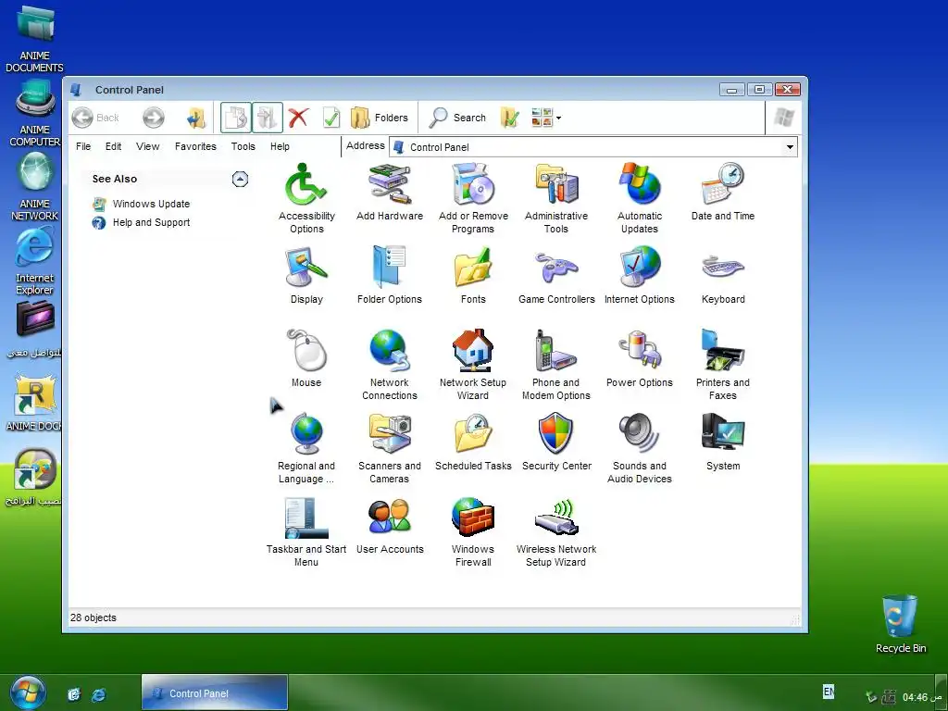Launch Network Setup Wizard
Image resolution: width=948 pixels, height=711 pixels.
pyautogui.click(x=473, y=365)
